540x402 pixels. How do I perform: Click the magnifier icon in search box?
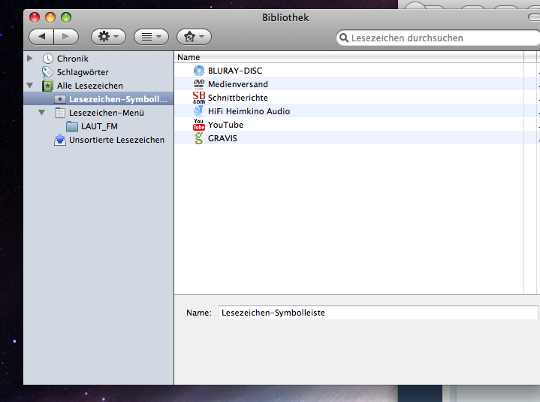(344, 38)
